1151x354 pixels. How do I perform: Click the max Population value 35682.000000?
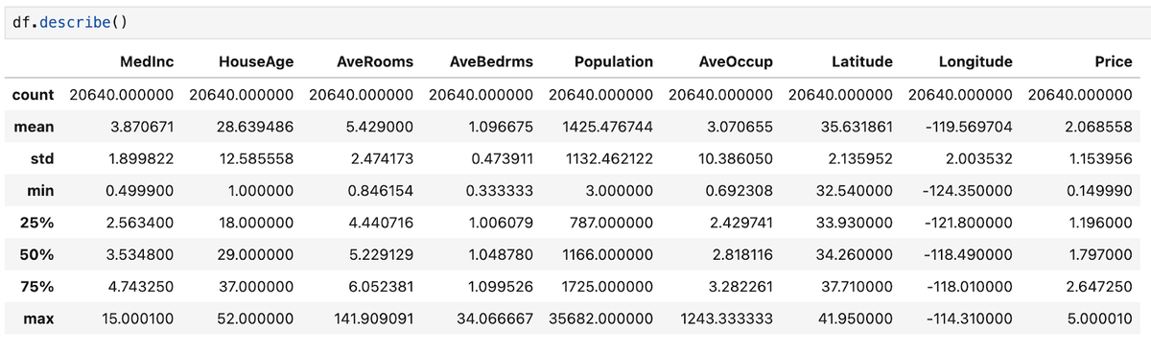click(601, 318)
